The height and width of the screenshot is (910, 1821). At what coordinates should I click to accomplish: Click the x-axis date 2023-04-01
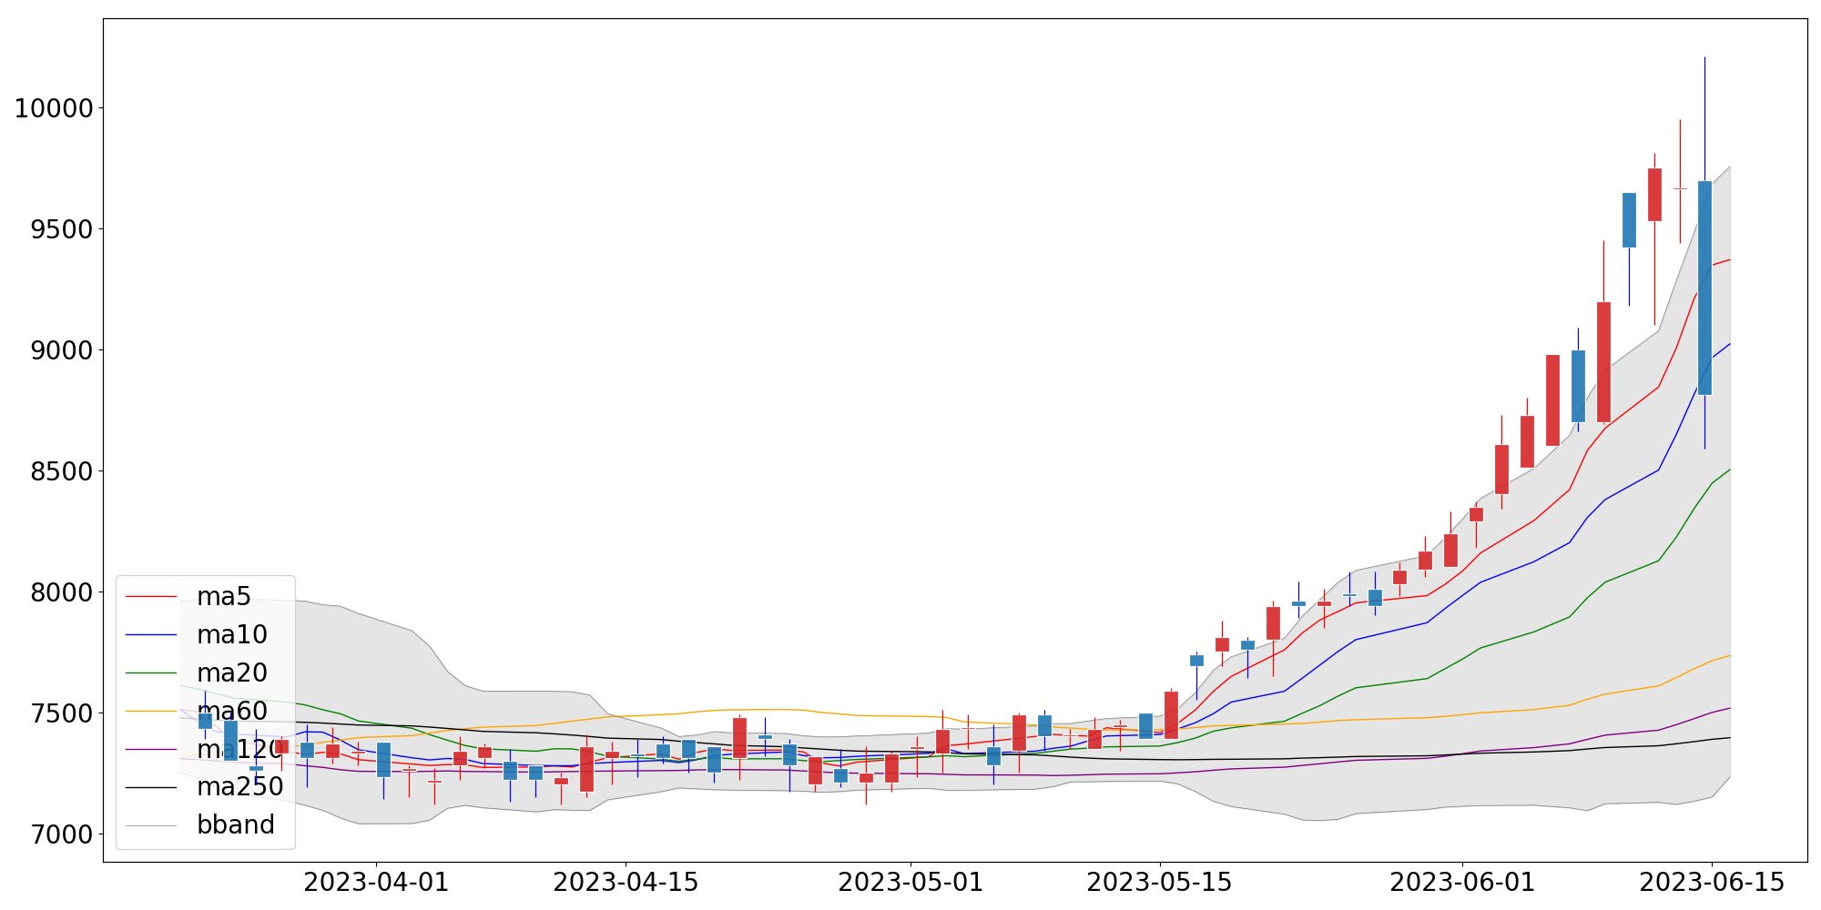tap(376, 883)
